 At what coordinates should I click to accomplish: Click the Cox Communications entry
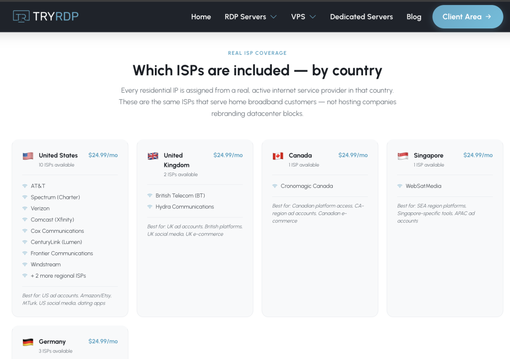tap(57, 231)
